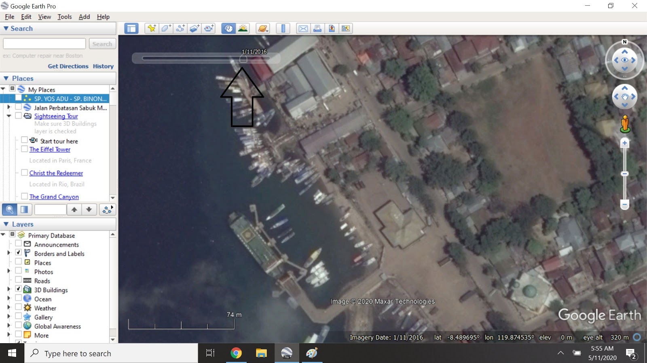Select the Add Polygon tool
Viewport: 647px width, 363px height.
click(165, 28)
